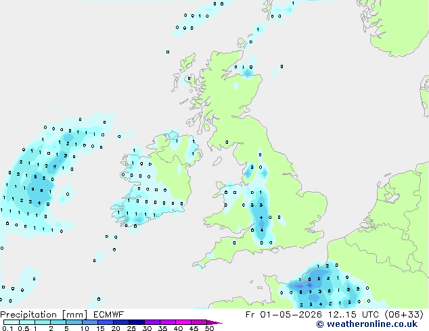Open the weatheronline.co.uk copyright link
This screenshot has height=331, width=429.
pos(367,324)
